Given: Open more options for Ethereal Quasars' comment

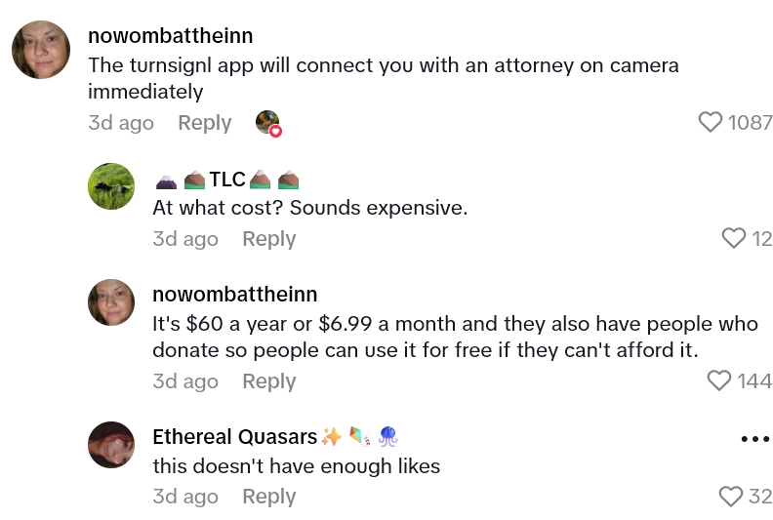Looking at the screenshot, I should click(x=755, y=439).
